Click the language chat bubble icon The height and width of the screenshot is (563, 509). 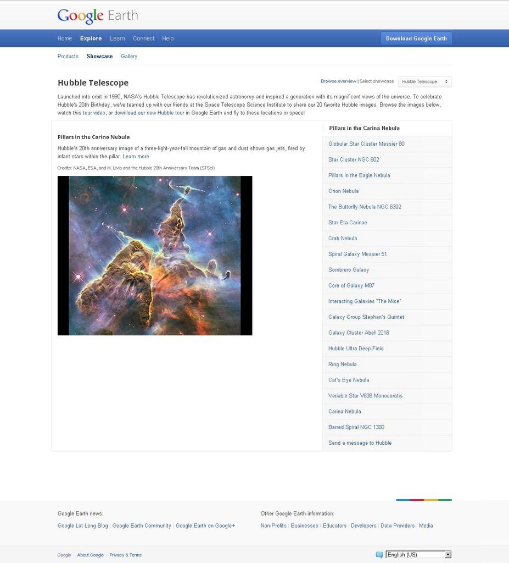pyautogui.click(x=379, y=555)
